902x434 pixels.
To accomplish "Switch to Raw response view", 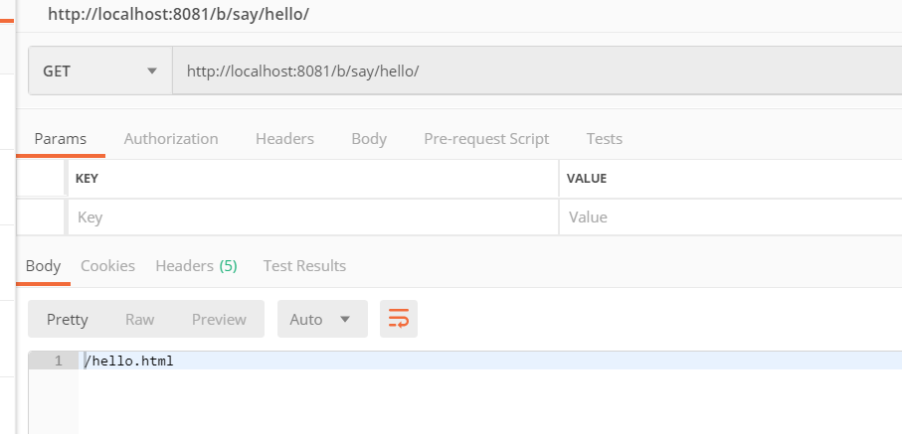I will pos(139,319).
